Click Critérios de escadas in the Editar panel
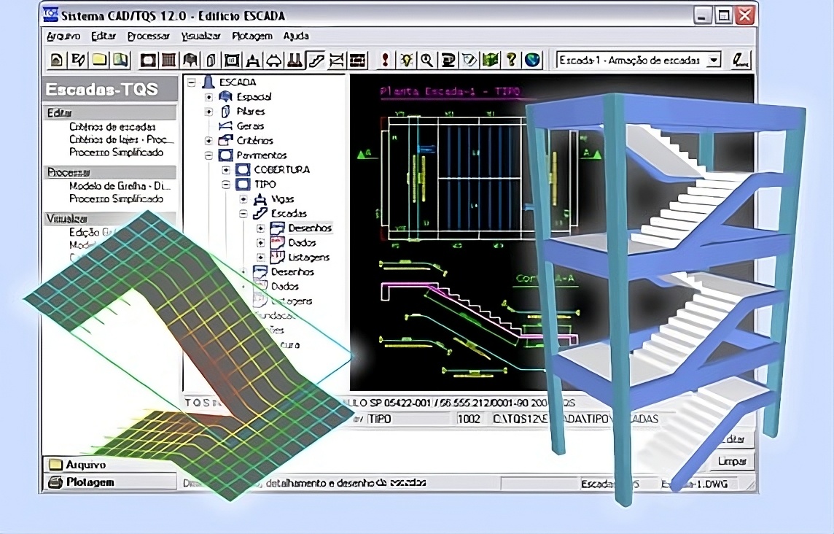The height and width of the screenshot is (534, 834). 112,127
